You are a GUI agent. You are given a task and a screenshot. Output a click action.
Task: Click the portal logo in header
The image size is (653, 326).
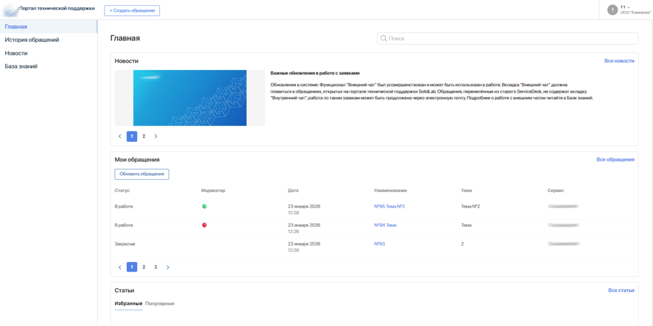(x=11, y=10)
